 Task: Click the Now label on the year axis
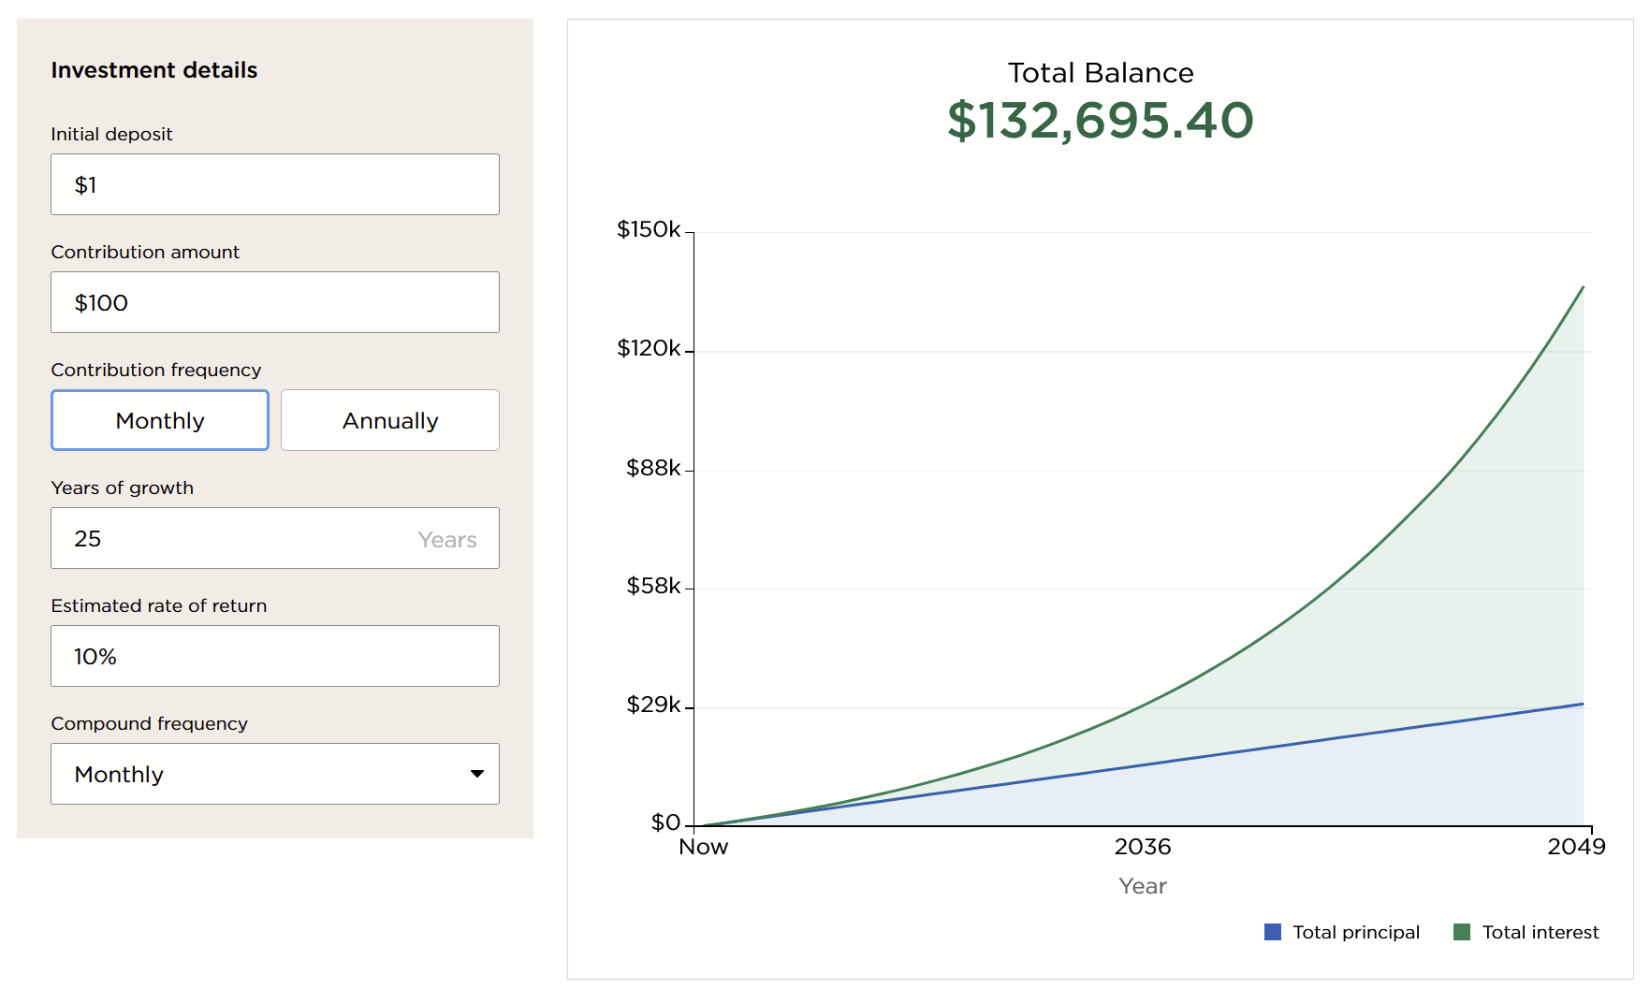tap(704, 847)
